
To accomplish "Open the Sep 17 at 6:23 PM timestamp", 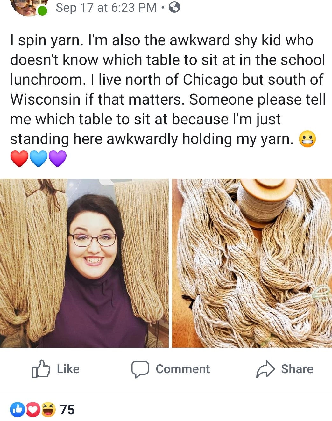I will [x=106, y=8].
